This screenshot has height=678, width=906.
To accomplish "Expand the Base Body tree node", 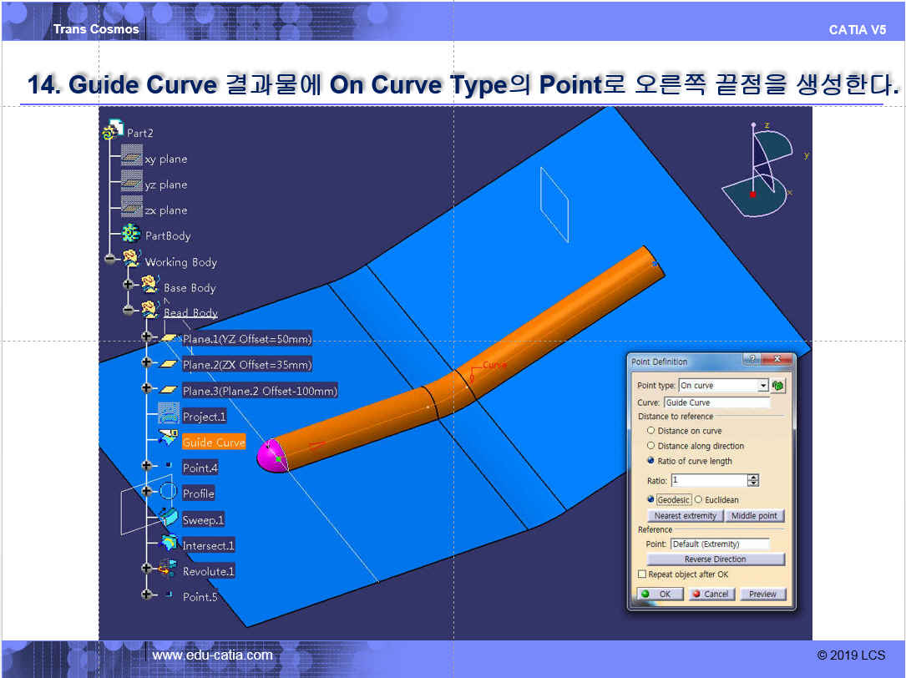I will [129, 286].
